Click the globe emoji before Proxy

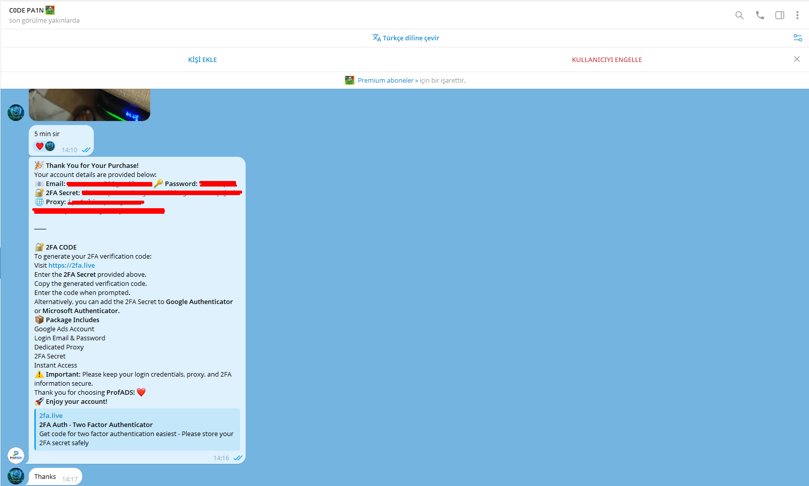coord(39,202)
